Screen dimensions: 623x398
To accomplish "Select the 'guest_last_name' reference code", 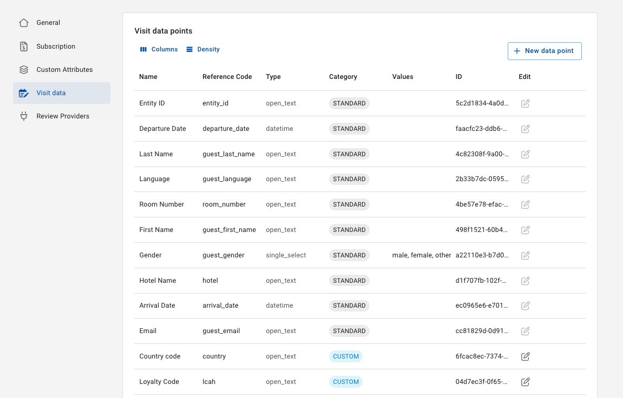I will click(x=228, y=154).
